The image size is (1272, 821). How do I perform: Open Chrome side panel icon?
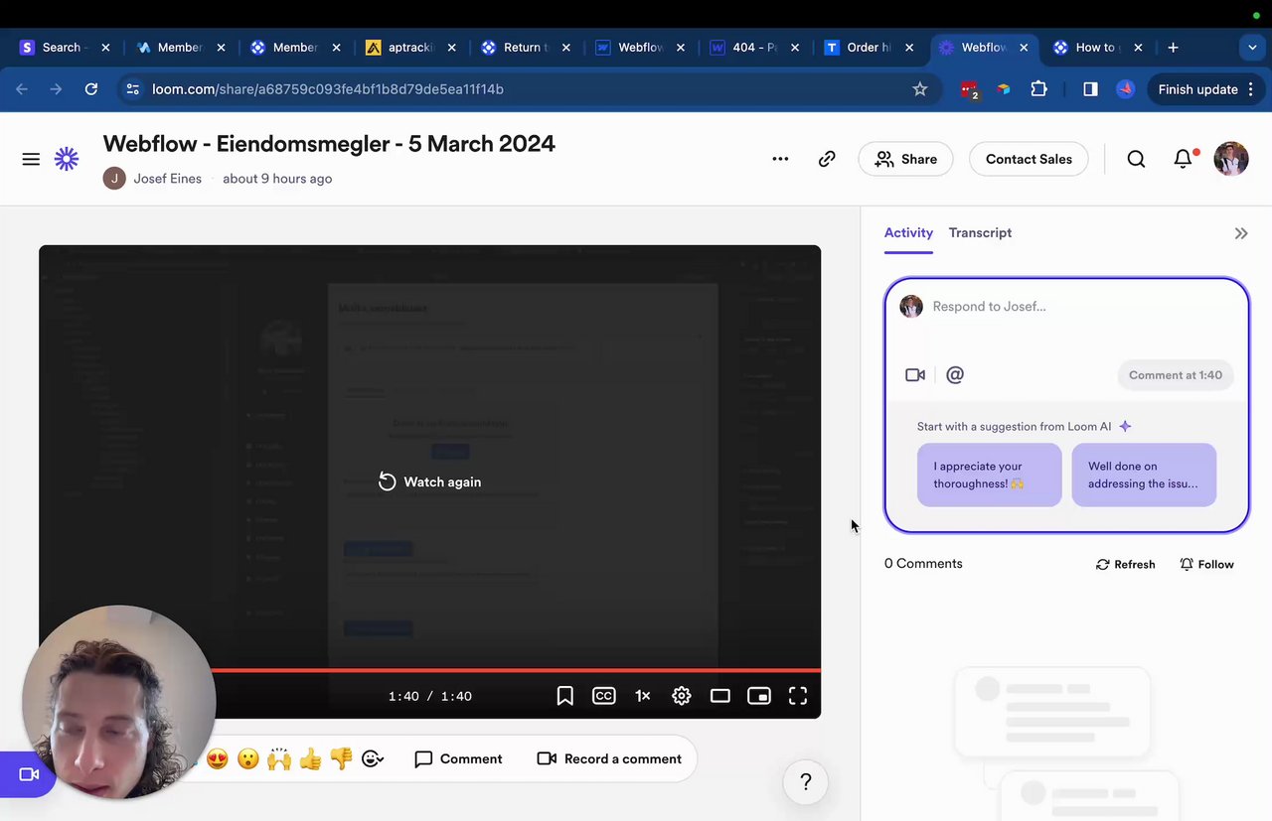tap(1090, 89)
